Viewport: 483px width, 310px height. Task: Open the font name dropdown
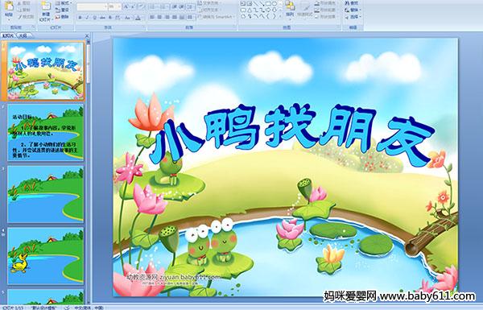[x=105, y=6]
